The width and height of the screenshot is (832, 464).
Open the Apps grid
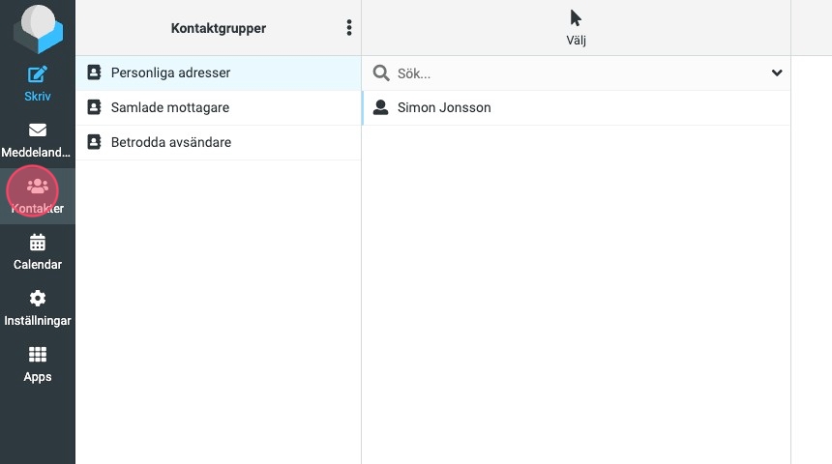[x=37, y=363]
